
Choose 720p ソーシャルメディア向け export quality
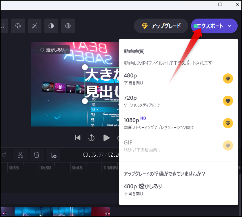tap(179, 101)
